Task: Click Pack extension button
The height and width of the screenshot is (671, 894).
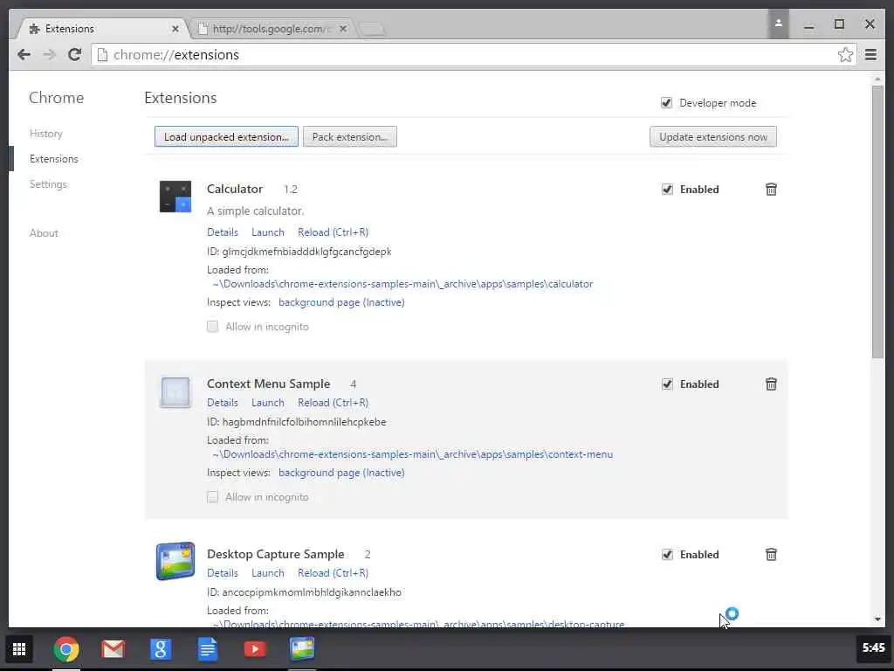Action: coord(349,137)
